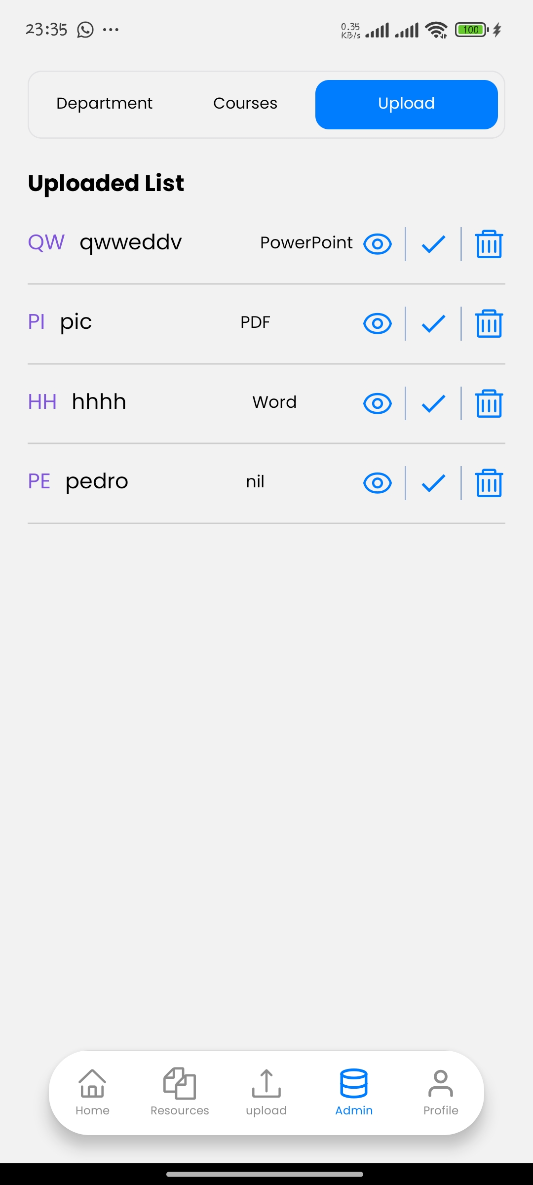533x1185 pixels.
Task: Approve the pic upload with checkmark
Action: pyautogui.click(x=433, y=324)
